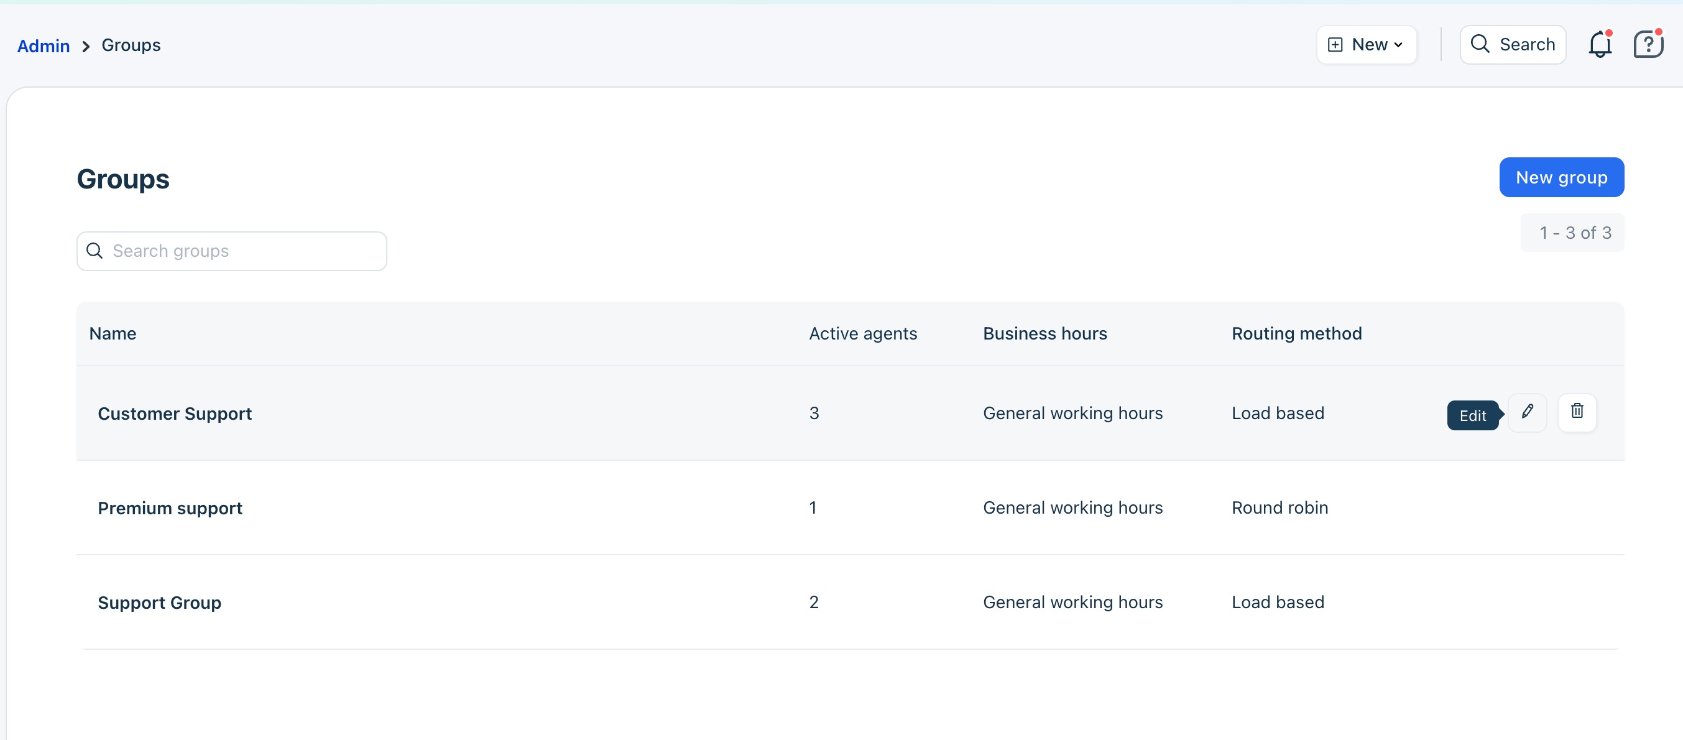Open the notifications bell
Image resolution: width=1683 pixels, height=740 pixels.
click(x=1599, y=45)
